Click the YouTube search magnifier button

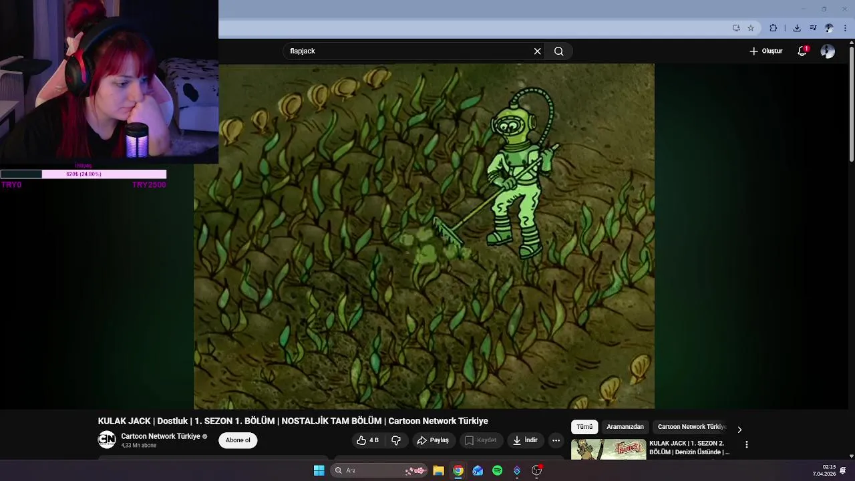point(558,51)
